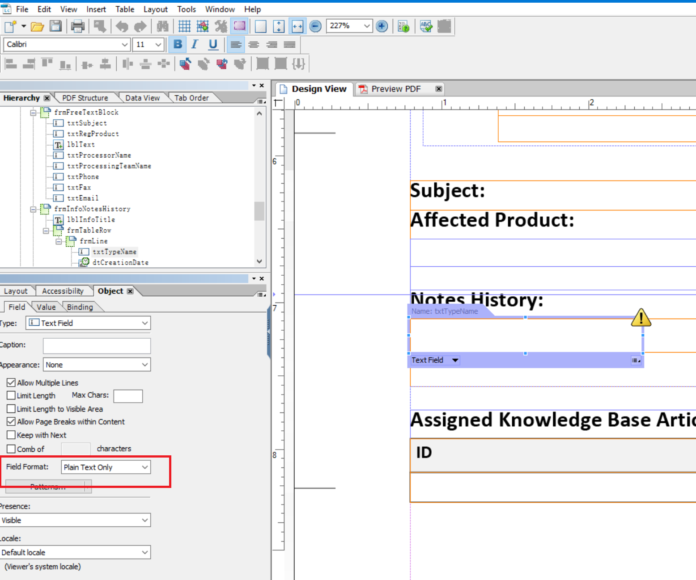Align text right
Viewport: 696px width, 580px height.
coord(272,44)
